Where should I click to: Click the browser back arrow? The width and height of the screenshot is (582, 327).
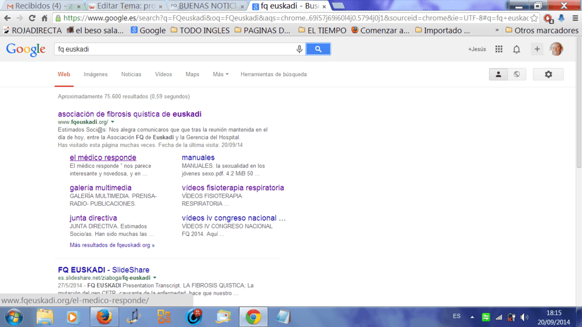pyautogui.click(x=7, y=18)
